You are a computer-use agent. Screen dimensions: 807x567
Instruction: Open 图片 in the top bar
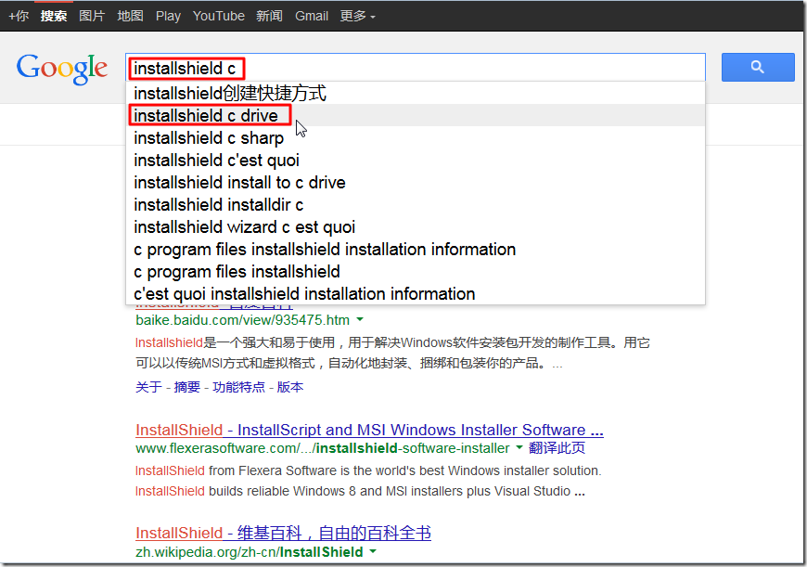click(x=92, y=16)
